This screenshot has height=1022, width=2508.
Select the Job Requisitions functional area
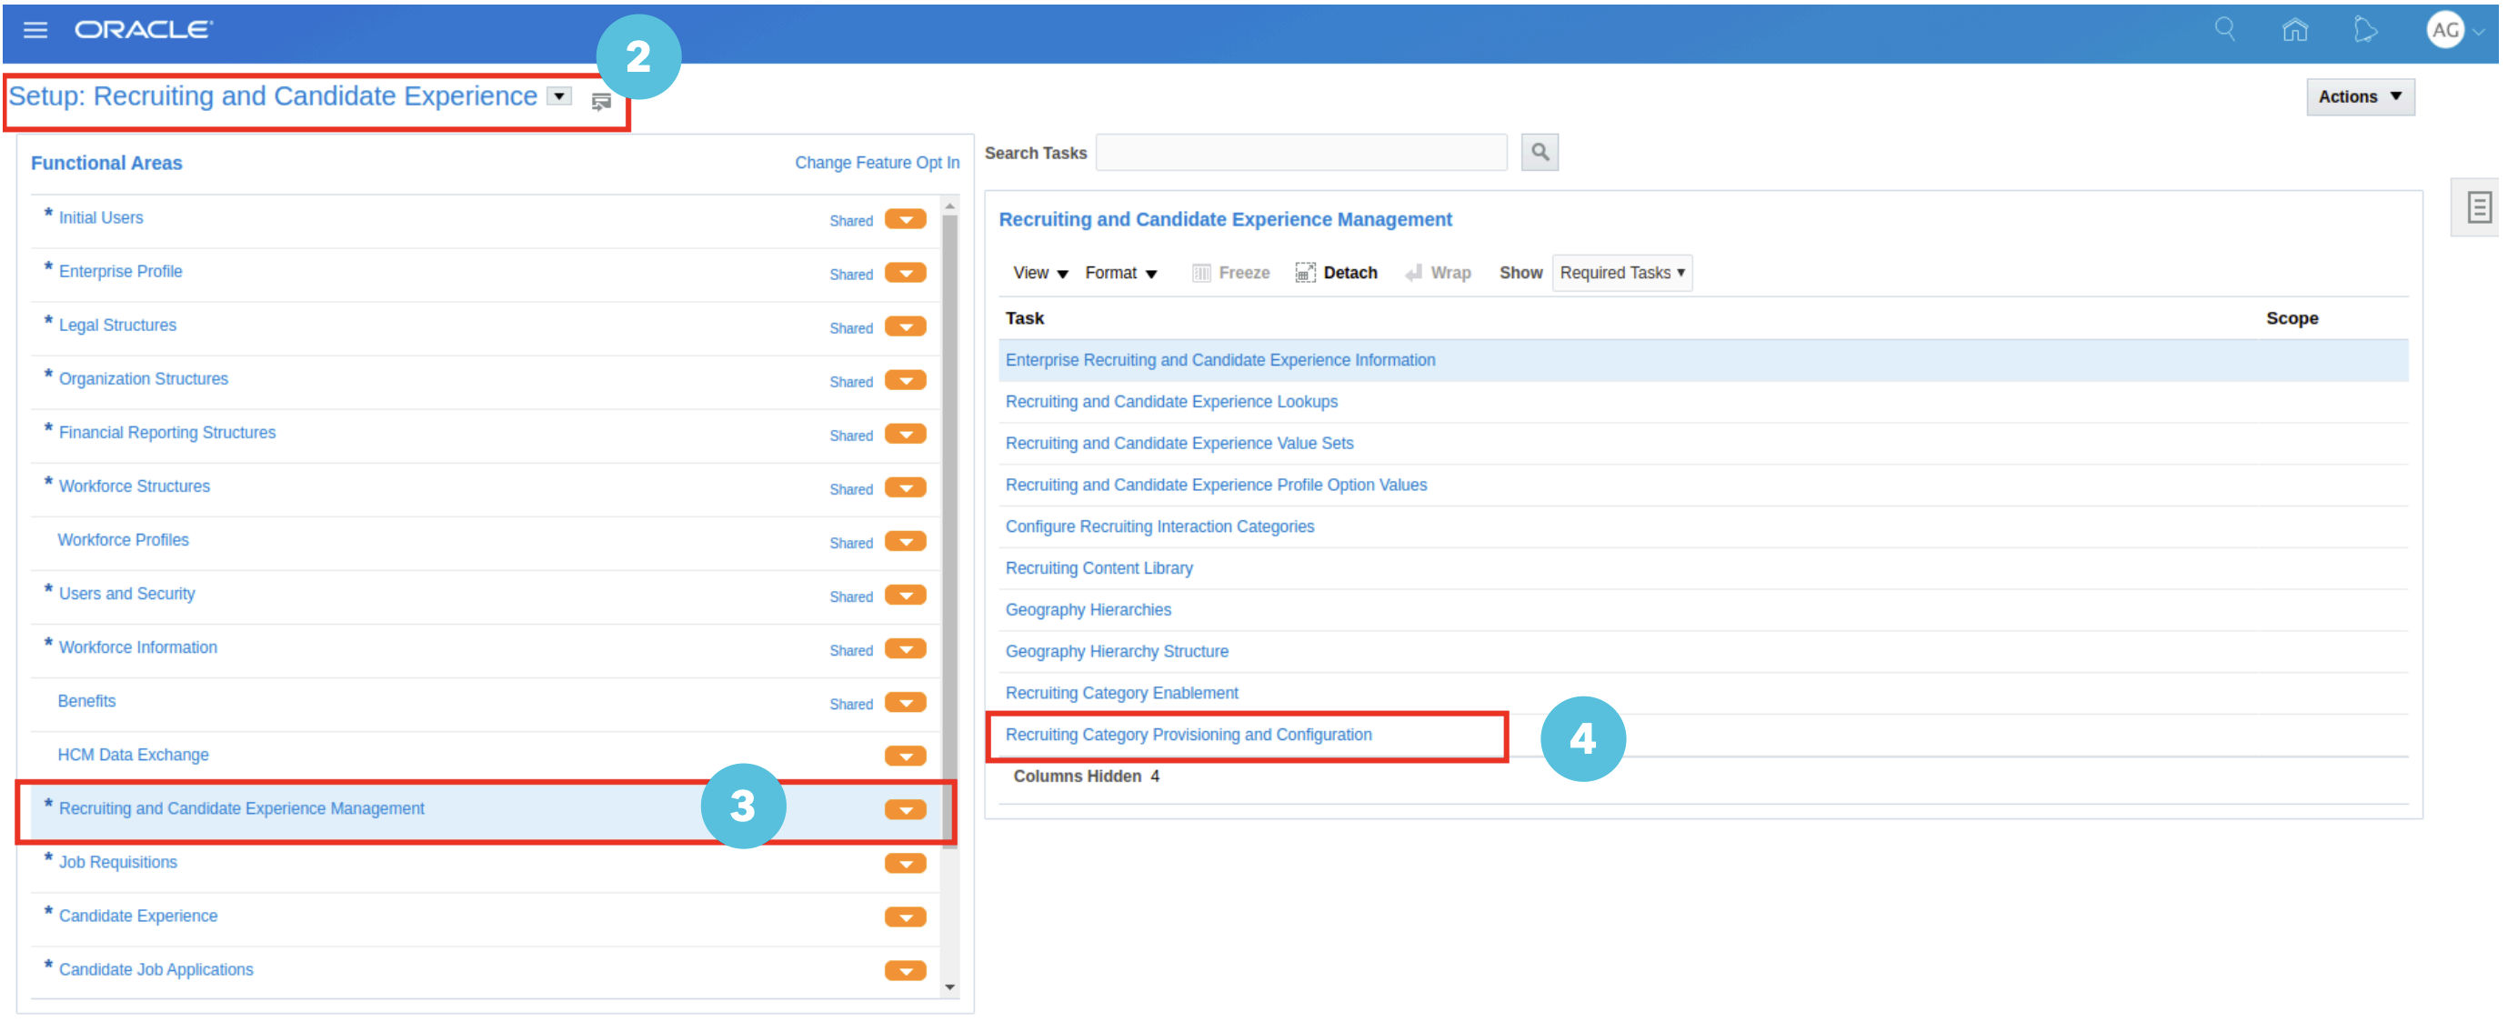tap(118, 862)
